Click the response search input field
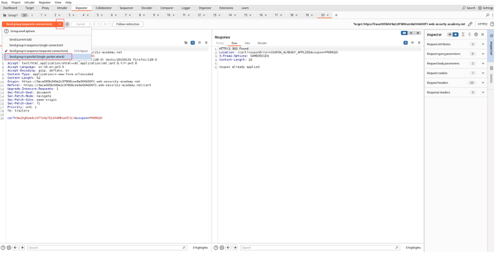 click(320, 248)
